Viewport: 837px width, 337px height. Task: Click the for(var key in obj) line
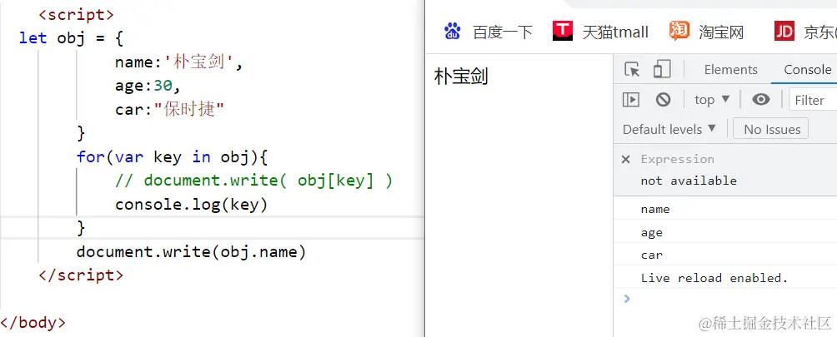[172, 157]
